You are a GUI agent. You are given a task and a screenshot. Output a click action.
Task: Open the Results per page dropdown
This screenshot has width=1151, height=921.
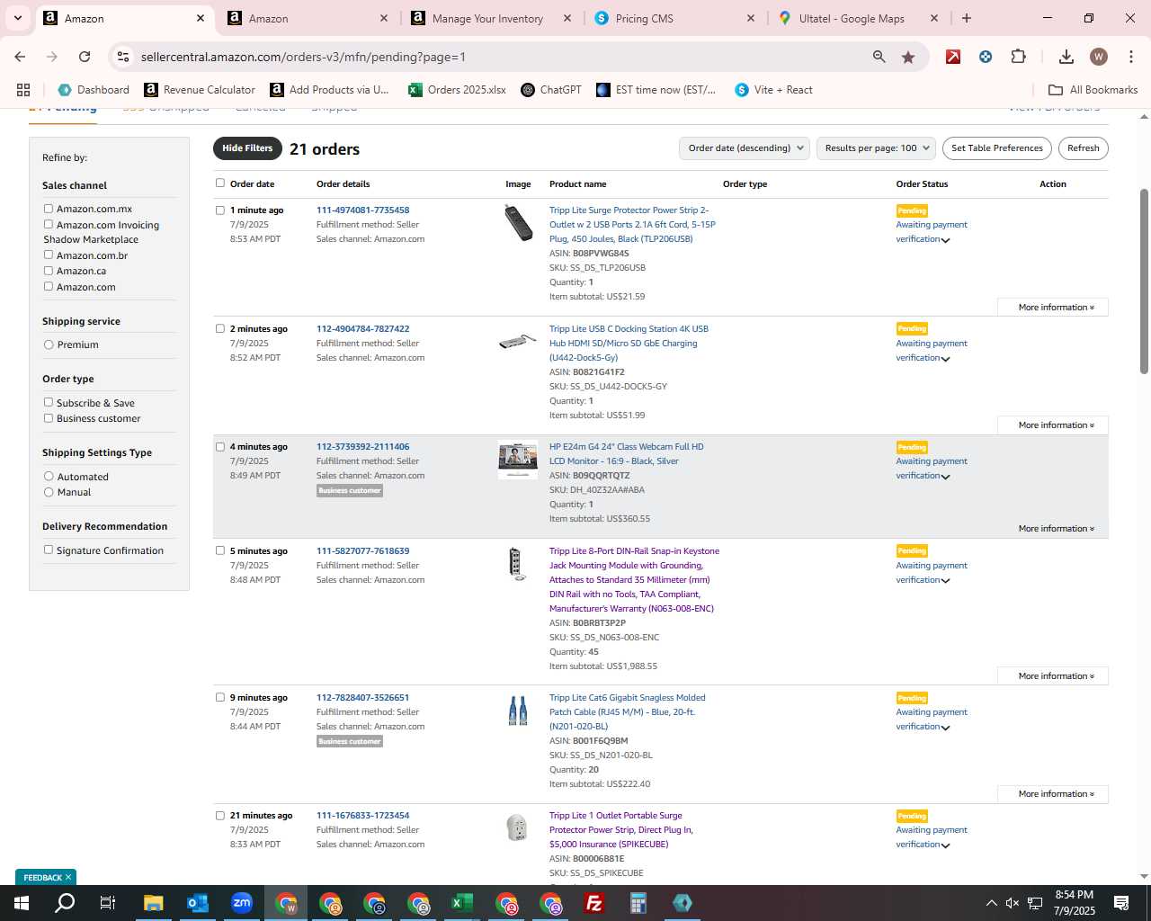(x=877, y=148)
